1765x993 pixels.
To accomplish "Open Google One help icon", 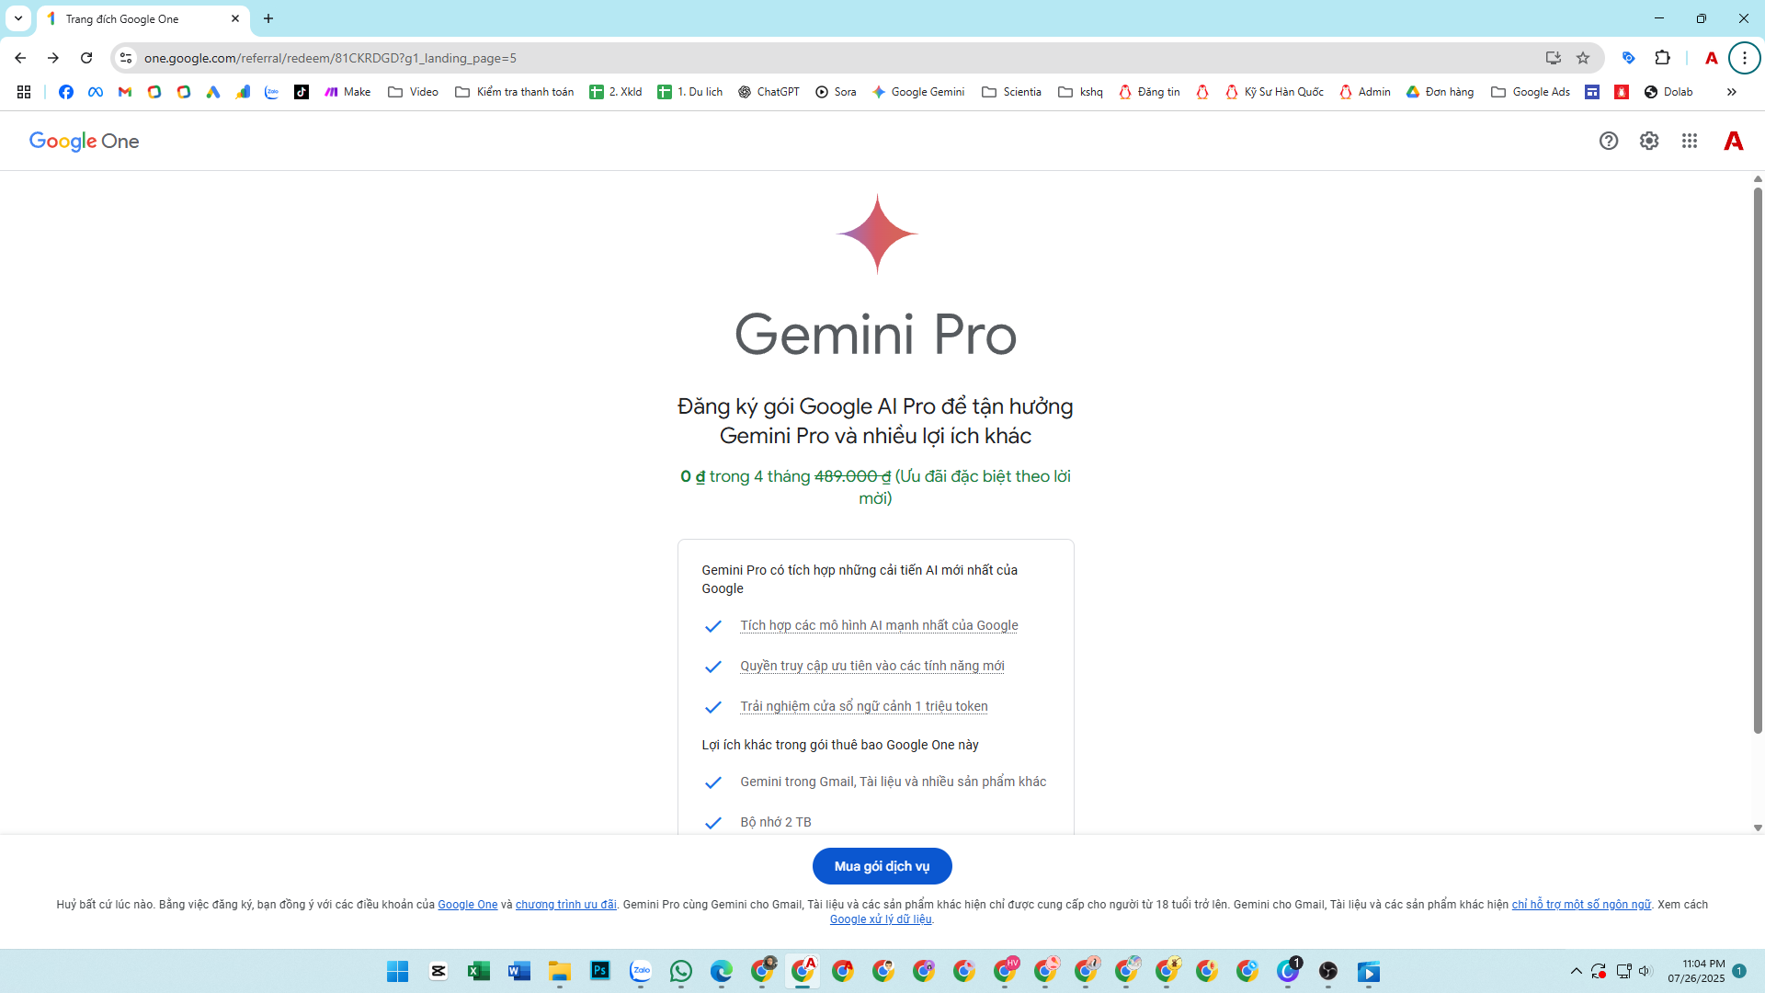I will click(1608, 141).
